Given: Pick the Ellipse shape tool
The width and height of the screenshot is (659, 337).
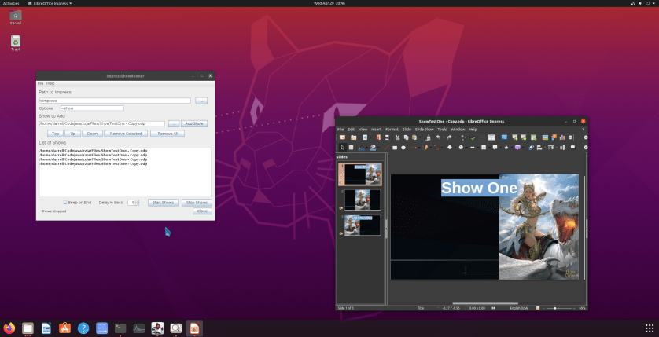Looking at the screenshot, I should click(x=403, y=147).
